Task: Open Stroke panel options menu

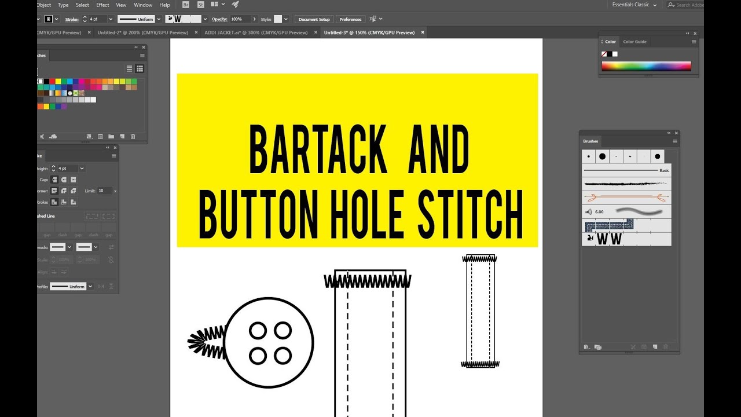Action: click(x=114, y=155)
